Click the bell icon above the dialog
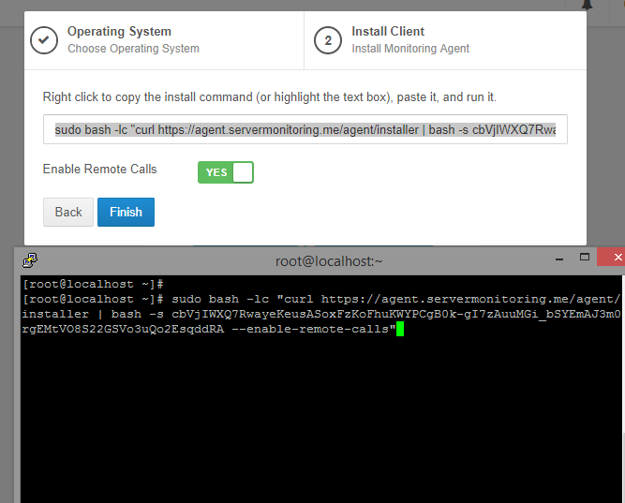 [x=587, y=5]
